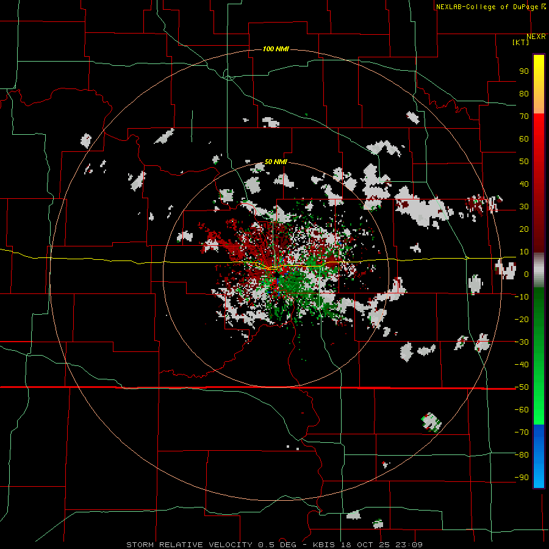549x549 pixels.
Task: Select the 60 knot scale label
Action: pos(524,139)
